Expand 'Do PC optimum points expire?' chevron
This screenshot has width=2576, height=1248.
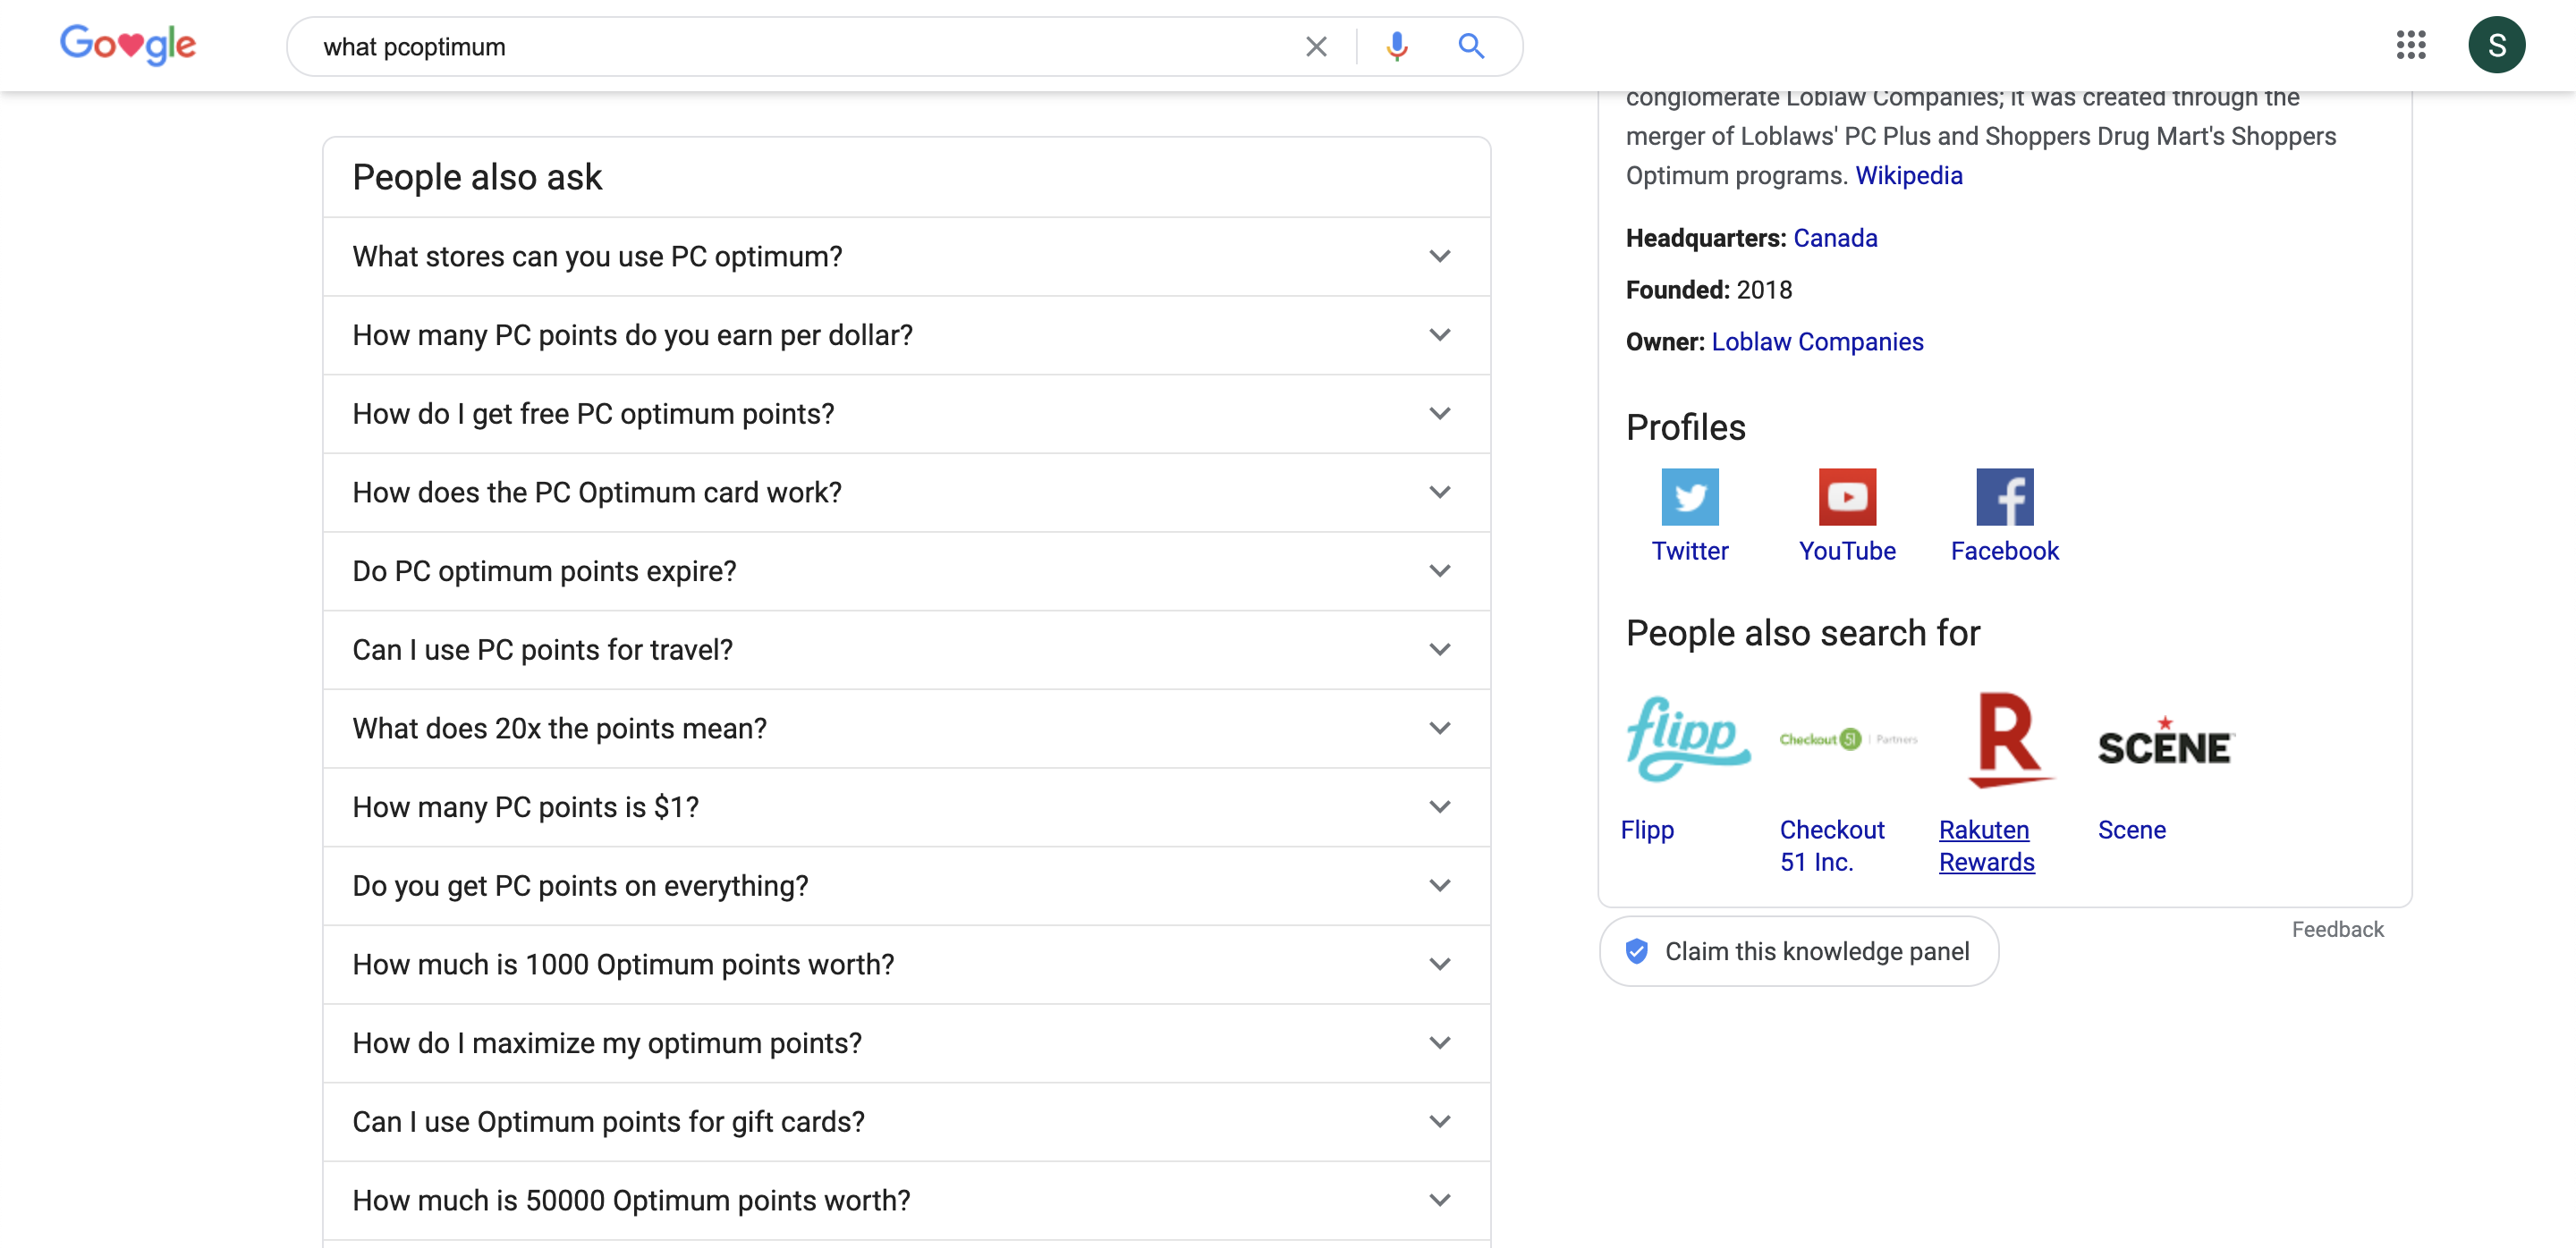coord(1439,571)
